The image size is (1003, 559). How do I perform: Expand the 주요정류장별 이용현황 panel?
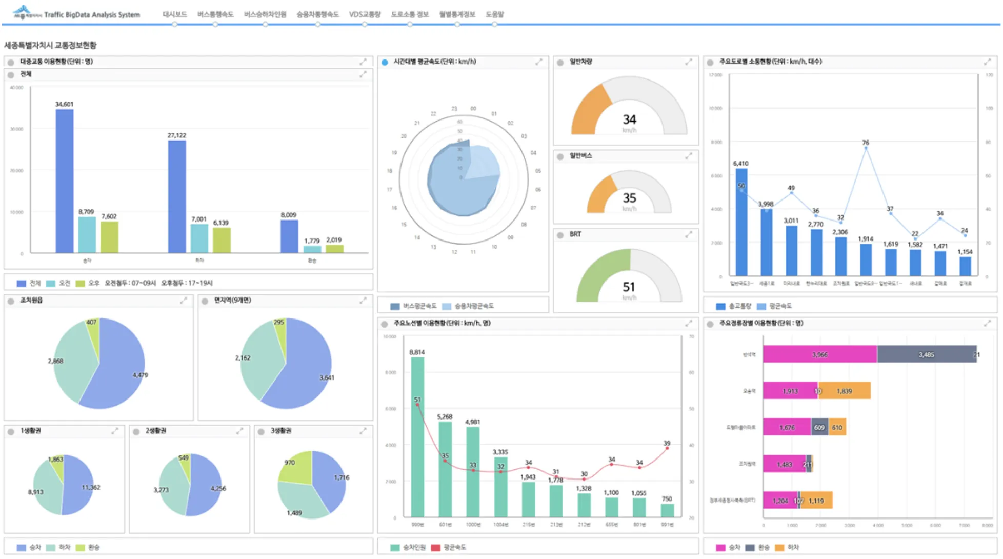[x=987, y=323]
